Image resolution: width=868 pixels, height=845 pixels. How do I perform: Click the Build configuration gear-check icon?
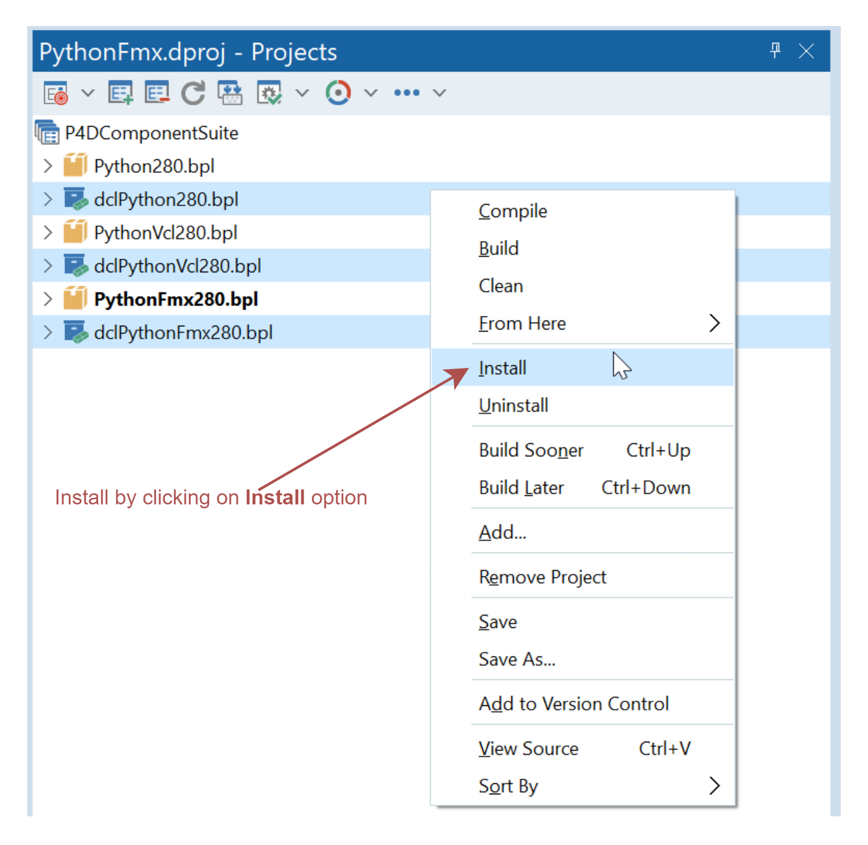[270, 93]
